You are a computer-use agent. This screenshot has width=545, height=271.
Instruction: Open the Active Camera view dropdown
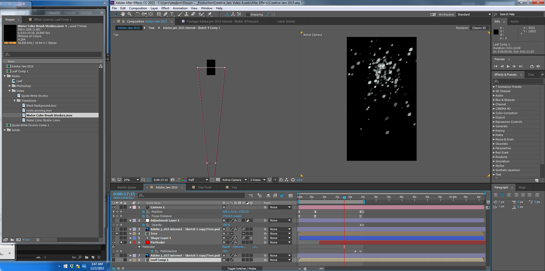pos(234,180)
